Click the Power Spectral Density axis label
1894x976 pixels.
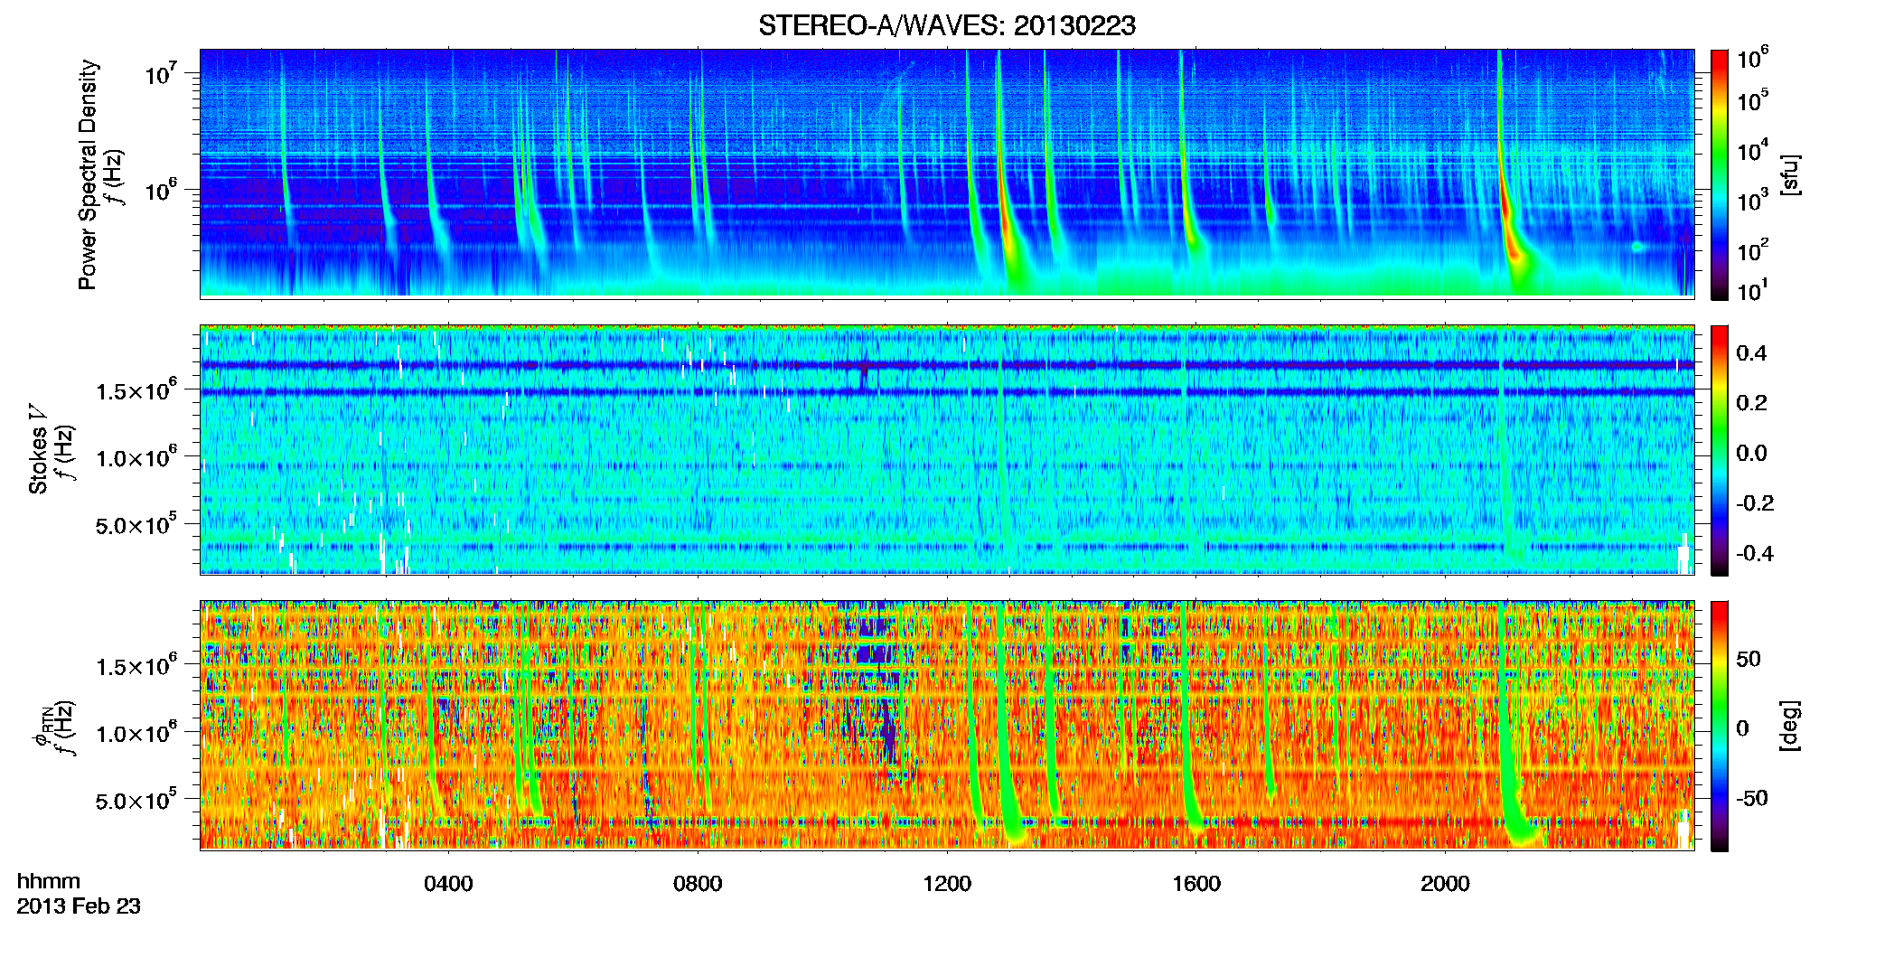(88, 174)
